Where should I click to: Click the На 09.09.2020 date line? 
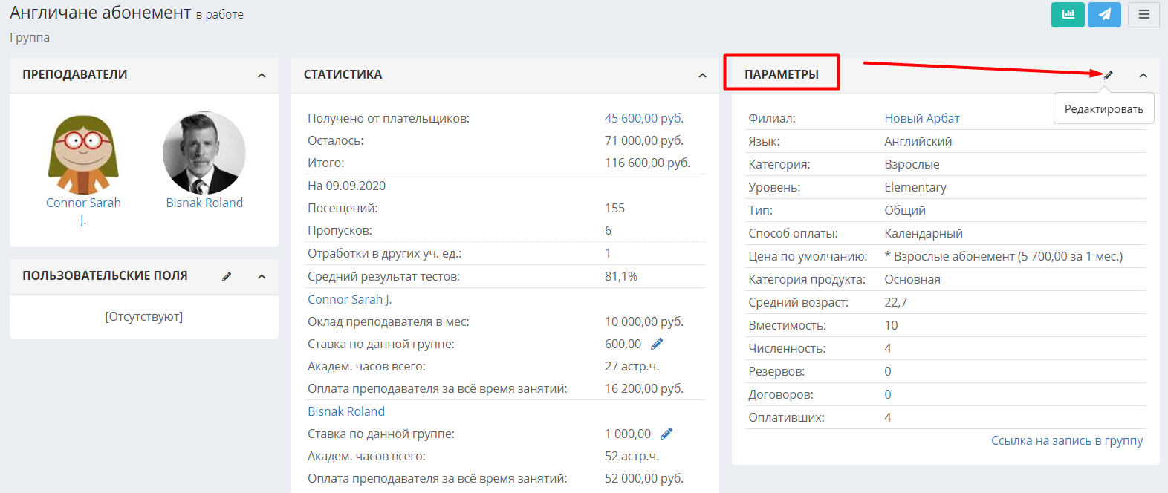click(x=347, y=186)
